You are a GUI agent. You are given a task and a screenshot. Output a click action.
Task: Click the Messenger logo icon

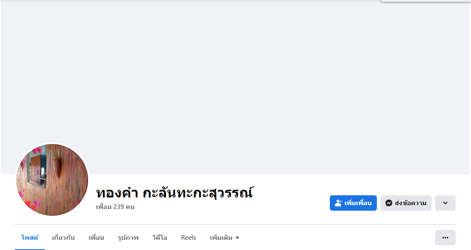coord(389,203)
